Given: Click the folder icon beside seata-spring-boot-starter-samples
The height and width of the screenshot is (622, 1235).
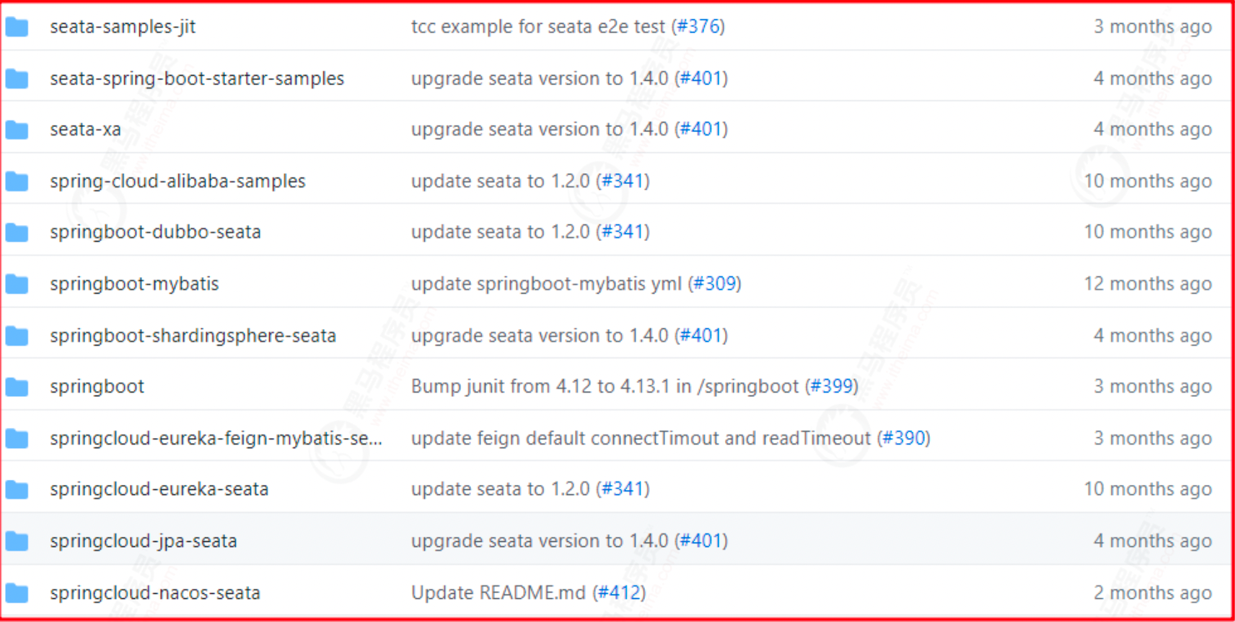Looking at the screenshot, I should click(x=17, y=79).
